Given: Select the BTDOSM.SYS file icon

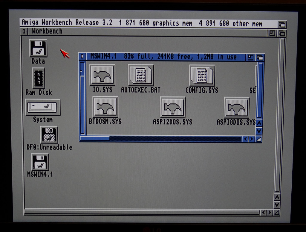Looking at the screenshot, I should click(105, 108).
